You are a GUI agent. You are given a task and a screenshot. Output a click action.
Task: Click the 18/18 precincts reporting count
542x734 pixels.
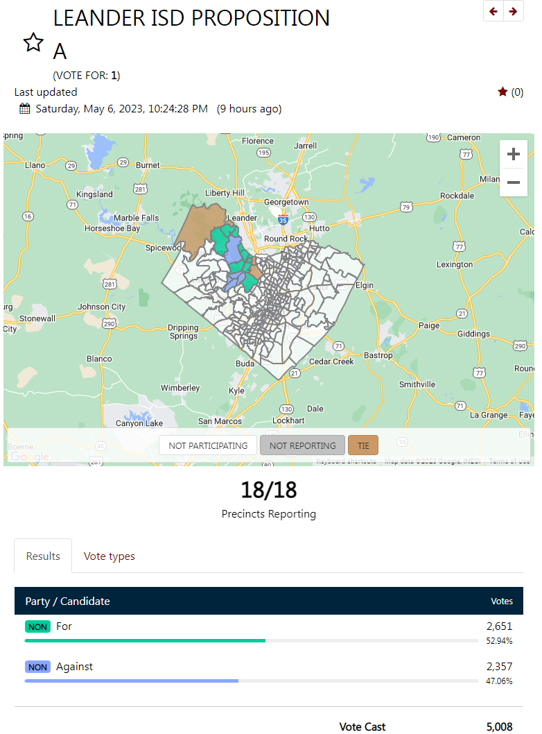coord(269,490)
